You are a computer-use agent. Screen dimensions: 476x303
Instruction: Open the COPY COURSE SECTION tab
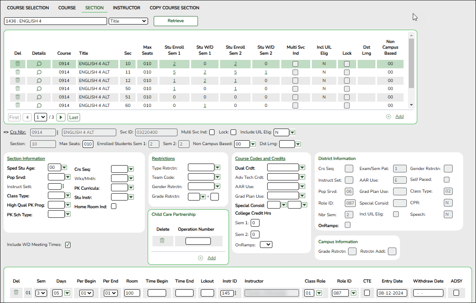[174, 8]
